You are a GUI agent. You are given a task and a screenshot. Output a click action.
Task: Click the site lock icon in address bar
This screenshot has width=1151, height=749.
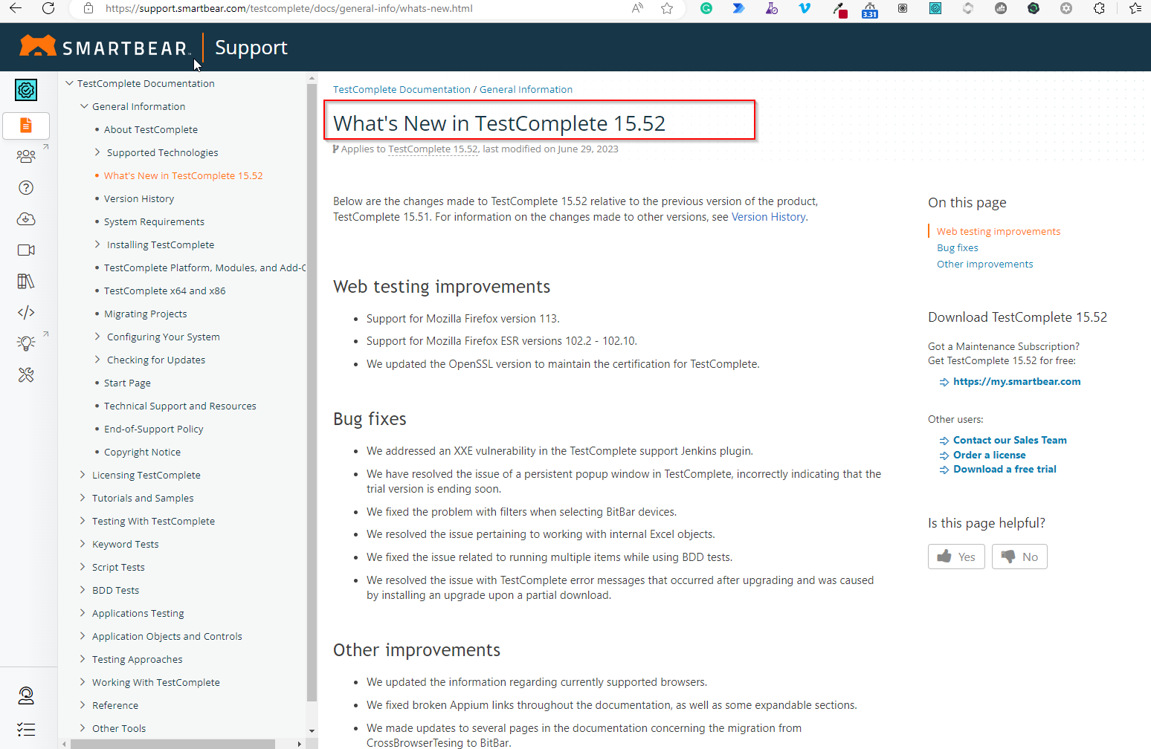pyautogui.click(x=88, y=8)
